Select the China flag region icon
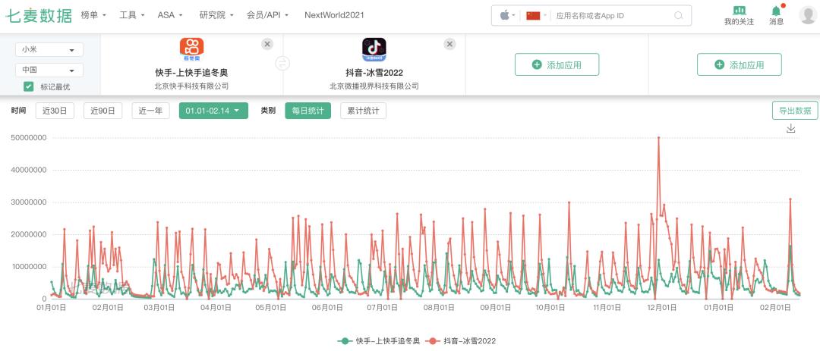Screen dimensions: 820x351 [x=533, y=16]
